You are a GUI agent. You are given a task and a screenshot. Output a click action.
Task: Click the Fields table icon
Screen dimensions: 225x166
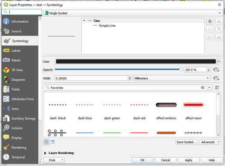pos(6,89)
